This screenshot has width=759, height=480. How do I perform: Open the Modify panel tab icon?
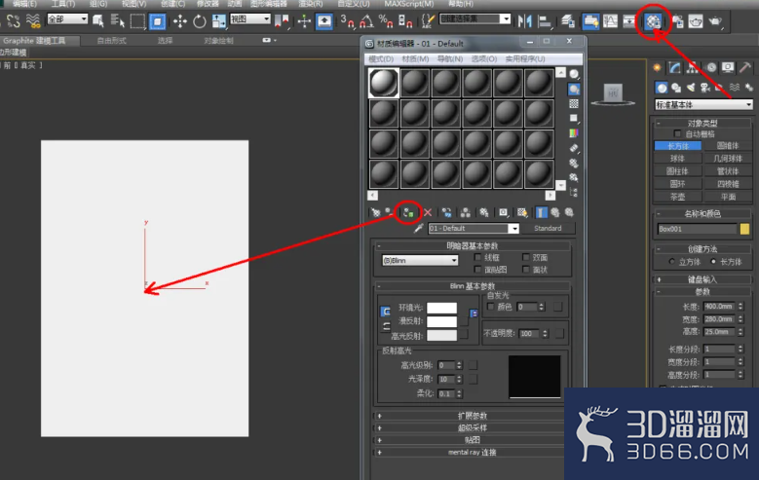(x=675, y=68)
